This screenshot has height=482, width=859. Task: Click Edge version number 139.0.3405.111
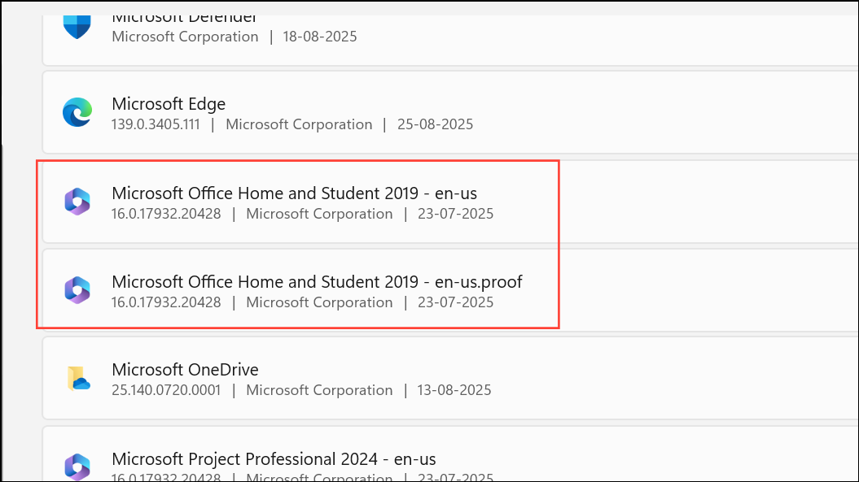(x=156, y=124)
